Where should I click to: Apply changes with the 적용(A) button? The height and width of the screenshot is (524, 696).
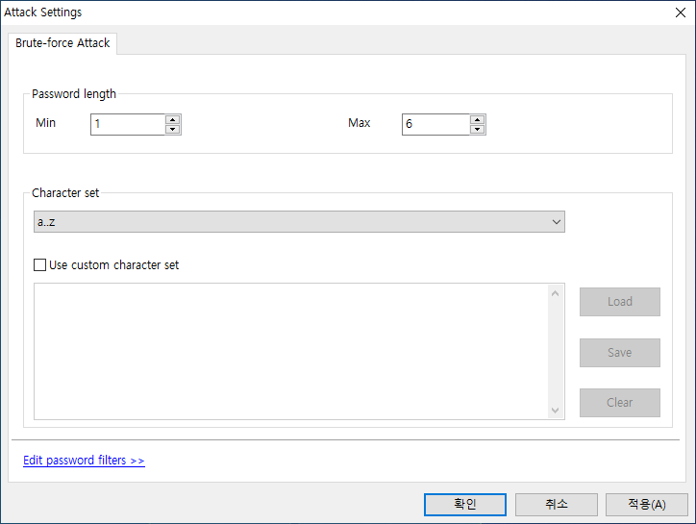click(646, 505)
